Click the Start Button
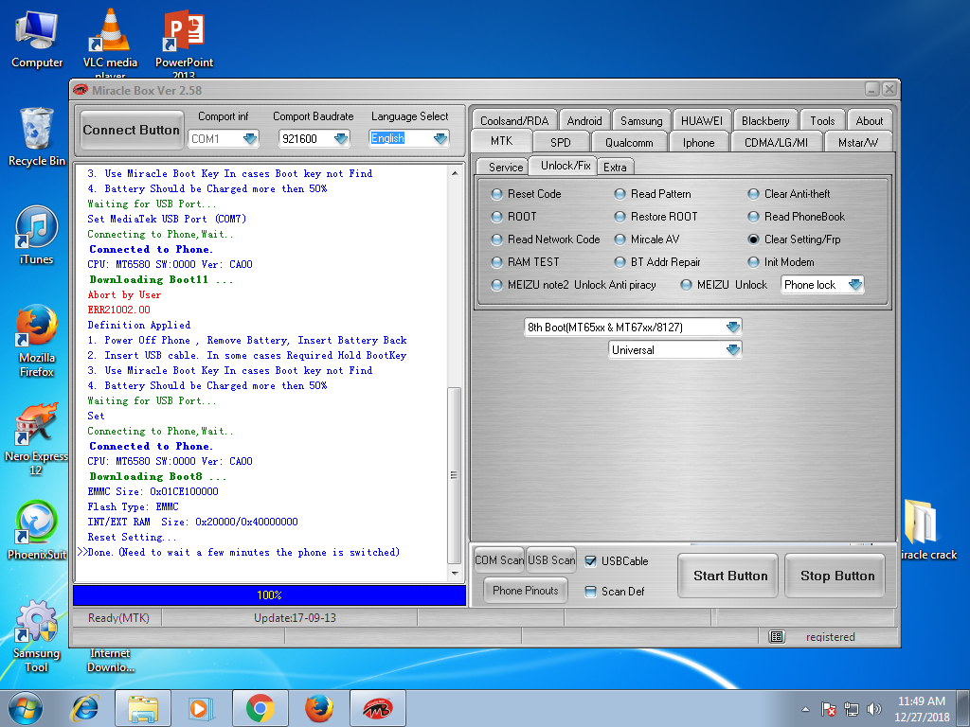Viewport: 970px width, 727px height. 730,576
